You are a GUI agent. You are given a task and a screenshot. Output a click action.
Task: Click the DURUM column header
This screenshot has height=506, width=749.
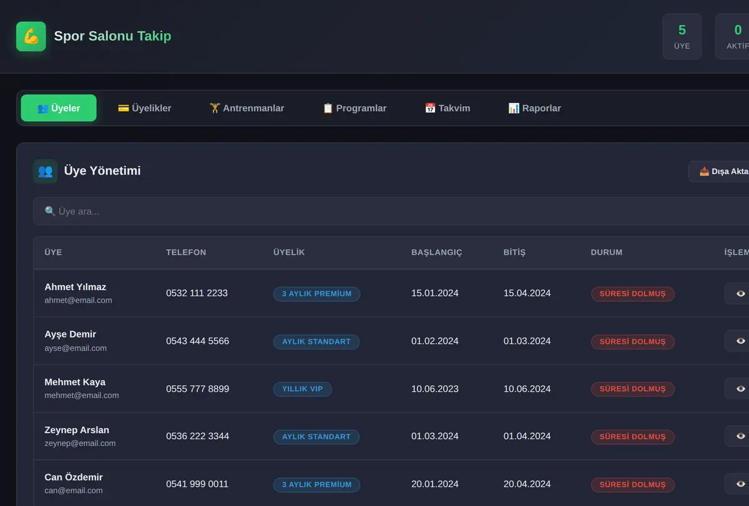pyautogui.click(x=607, y=253)
